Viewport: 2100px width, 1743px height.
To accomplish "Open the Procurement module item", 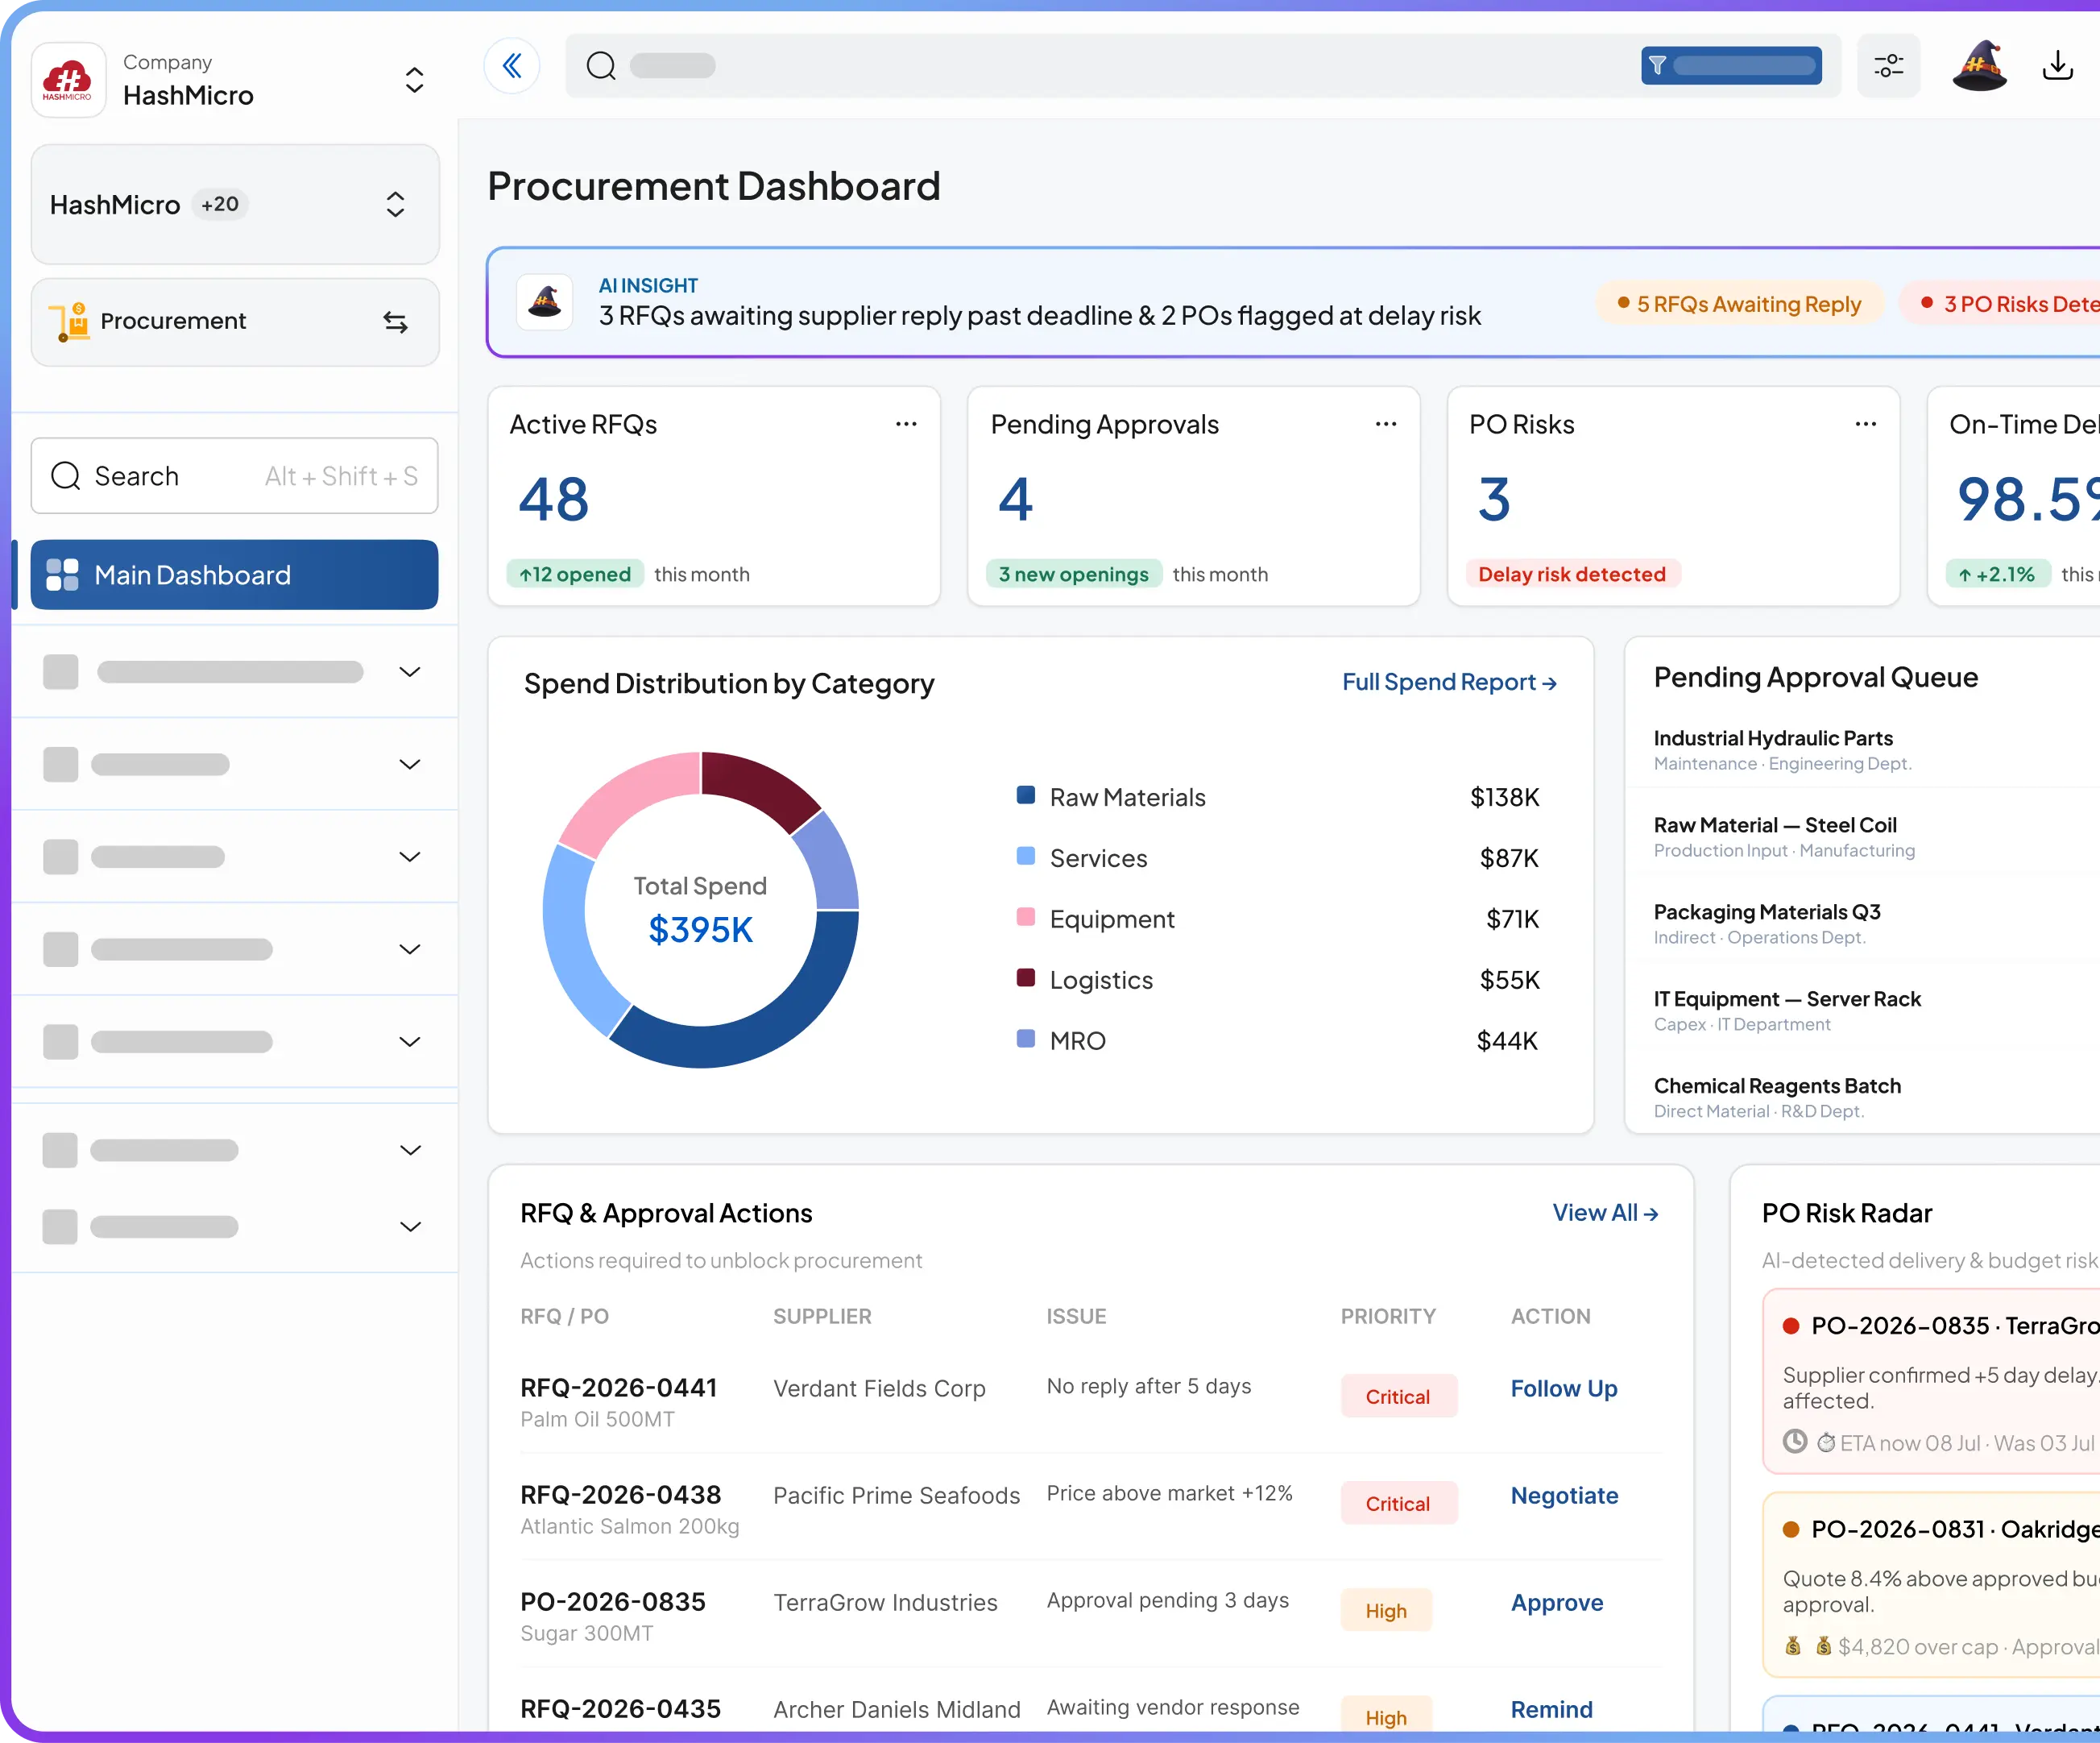I will tap(235, 322).
